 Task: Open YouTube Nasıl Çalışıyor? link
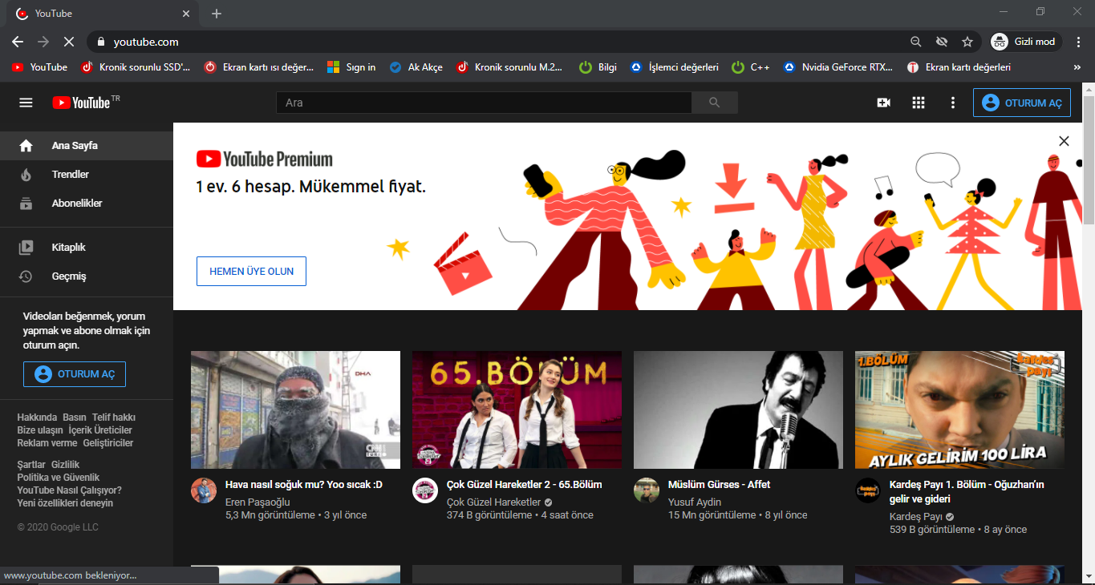69,490
